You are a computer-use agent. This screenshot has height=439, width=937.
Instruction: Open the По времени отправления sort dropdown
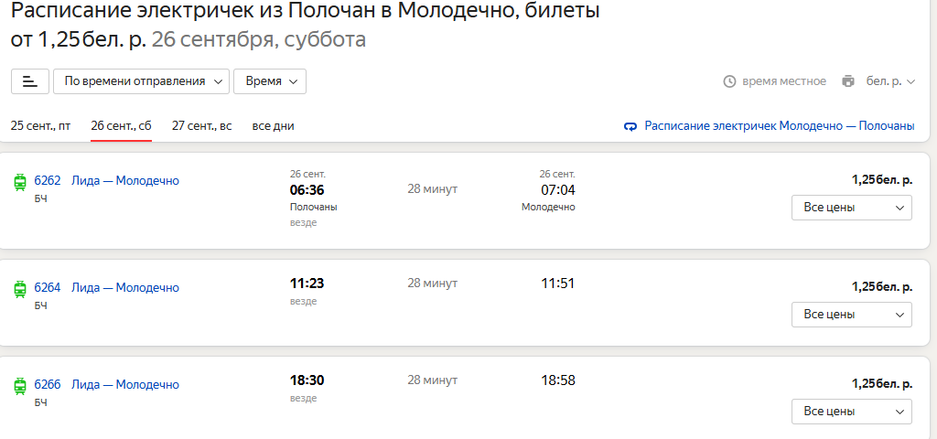[141, 81]
